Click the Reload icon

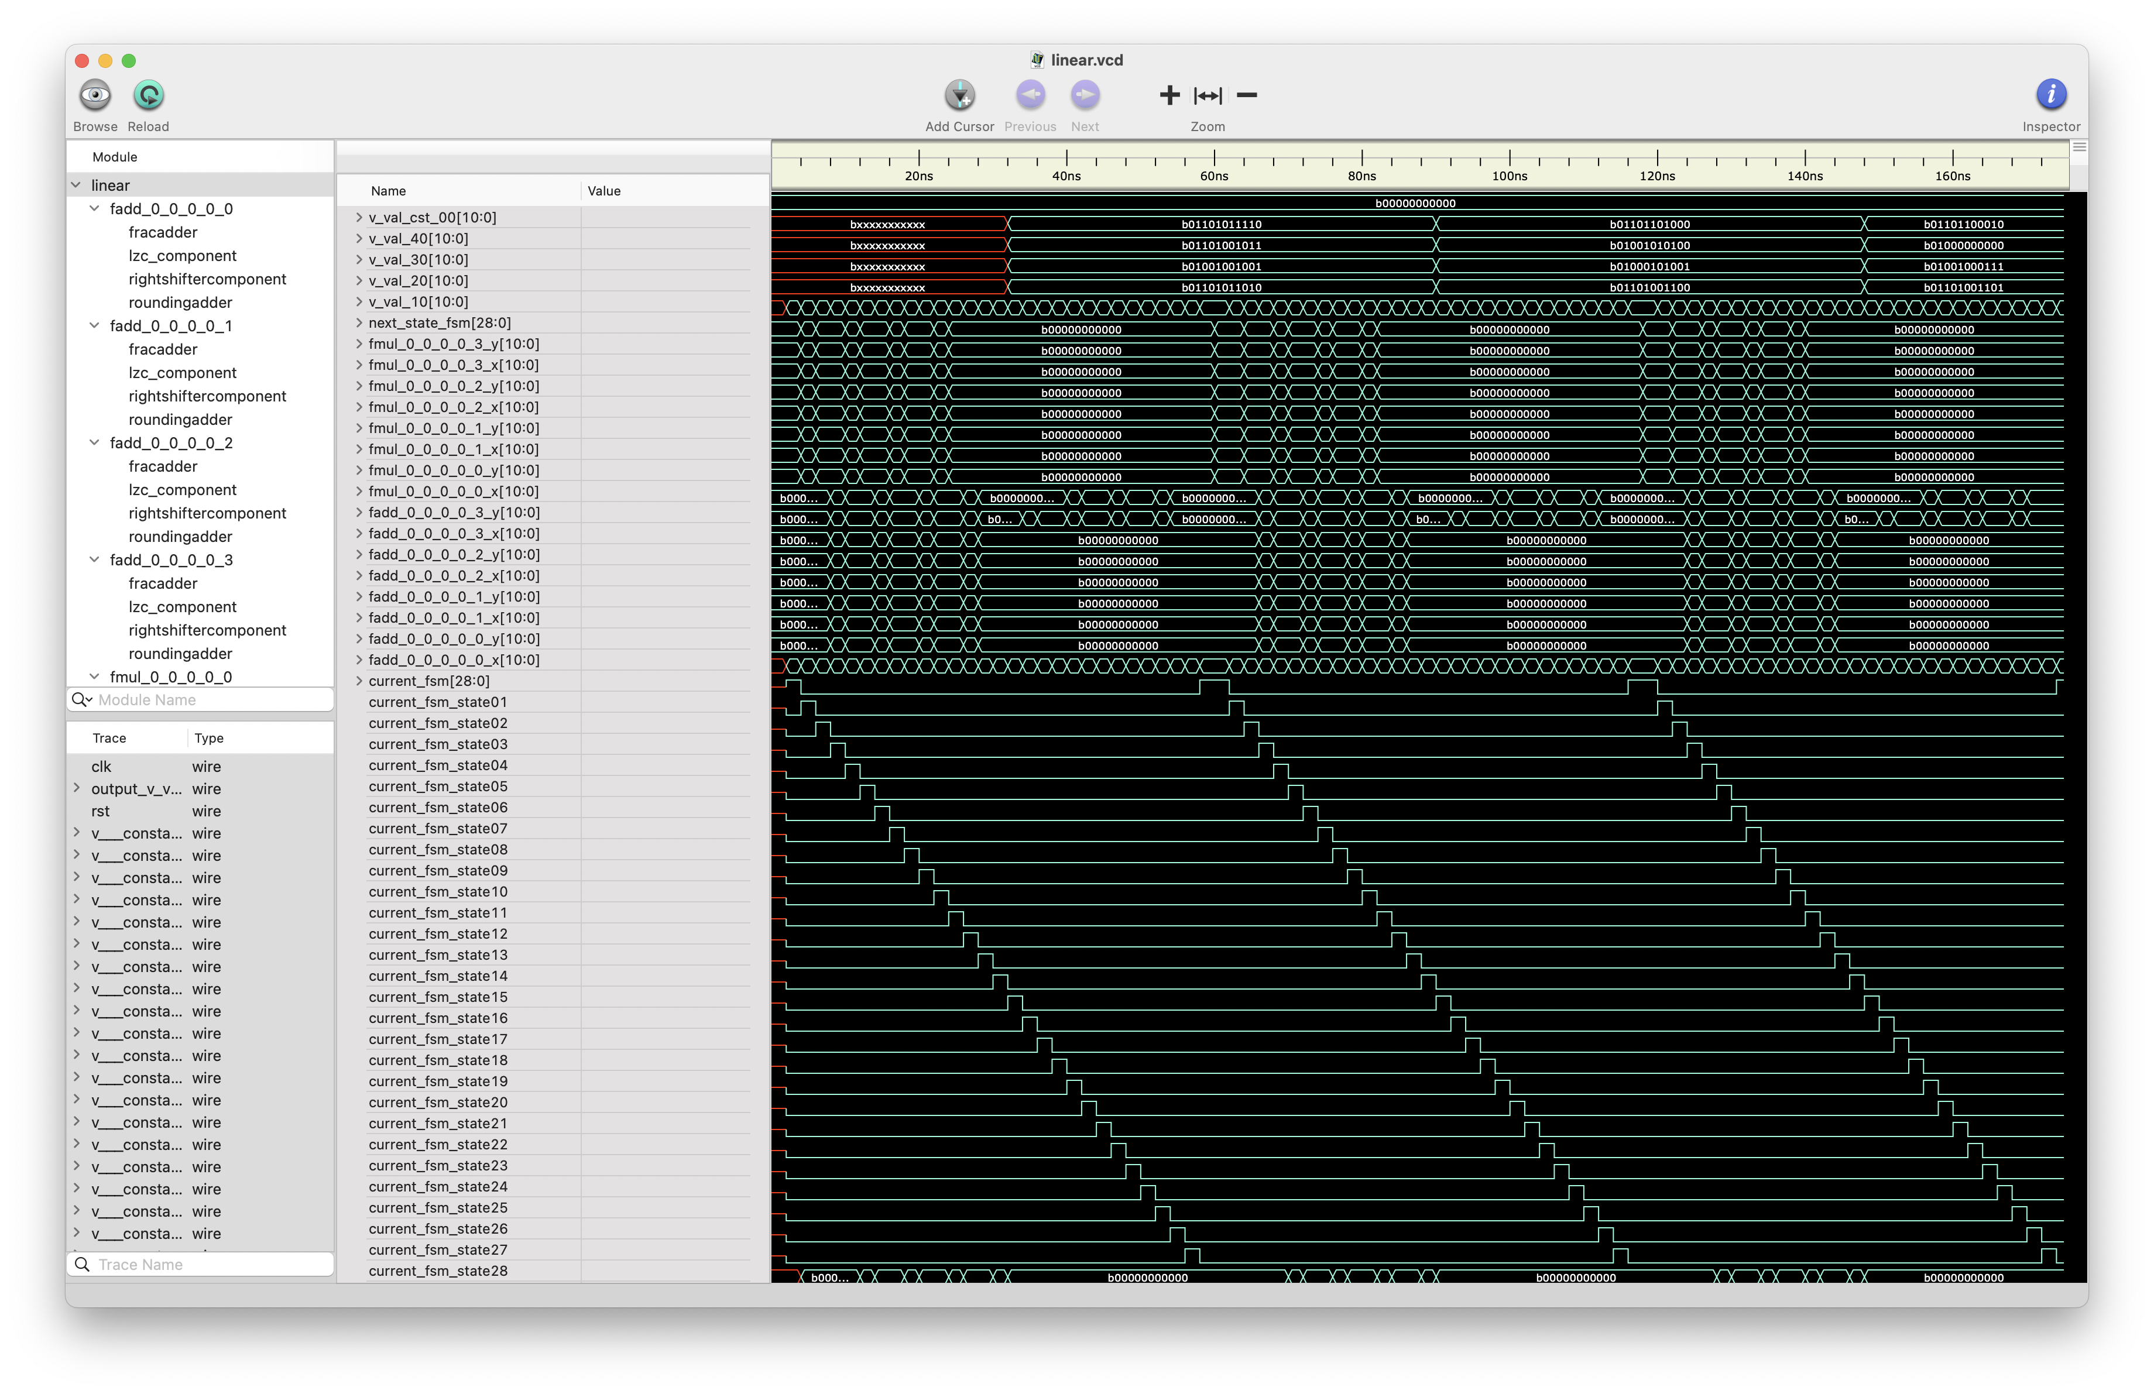point(149,95)
